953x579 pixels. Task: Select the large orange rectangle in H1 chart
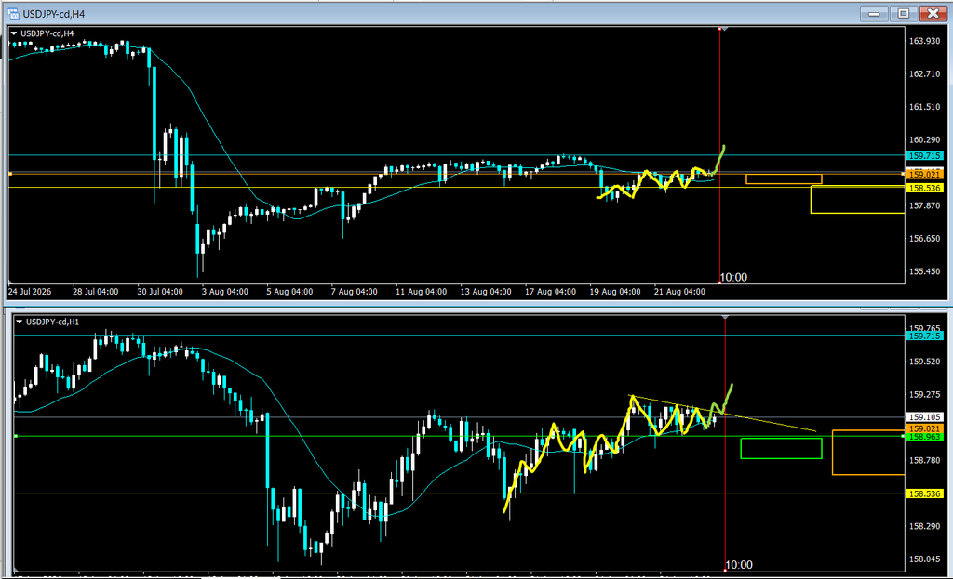868,453
